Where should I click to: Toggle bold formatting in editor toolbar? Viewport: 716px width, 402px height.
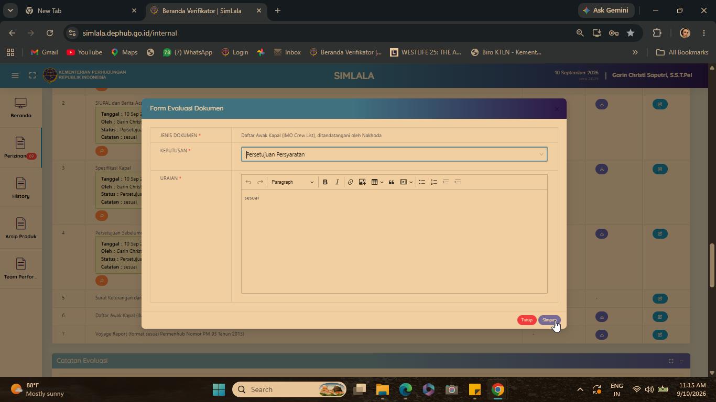(325, 182)
